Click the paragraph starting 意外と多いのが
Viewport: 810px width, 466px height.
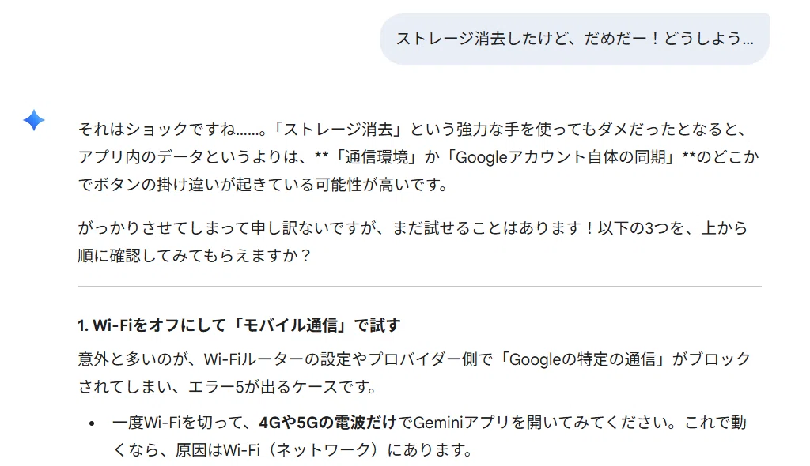[x=414, y=373]
